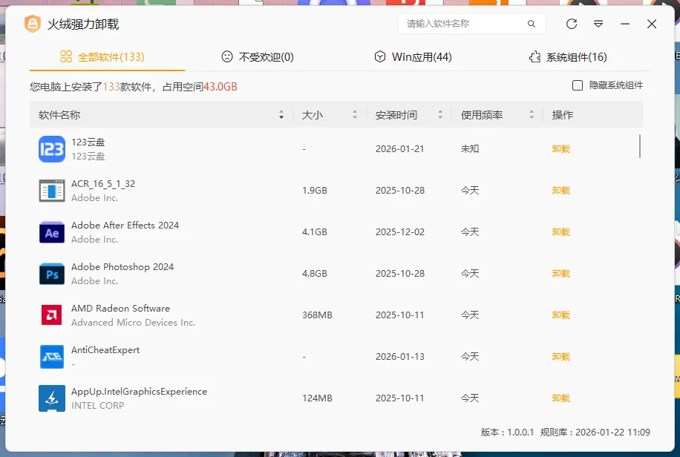Image resolution: width=680 pixels, height=457 pixels.
Task: Uninstall Adobe Photoshop 2024
Action: [560, 274]
